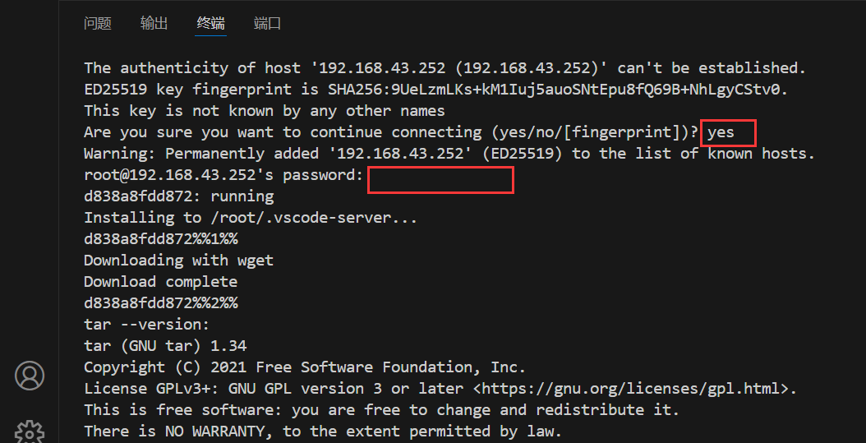The height and width of the screenshot is (443, 866).
Task: Click the 'Downloading with wget' line
Action: [x=179, y=261]
